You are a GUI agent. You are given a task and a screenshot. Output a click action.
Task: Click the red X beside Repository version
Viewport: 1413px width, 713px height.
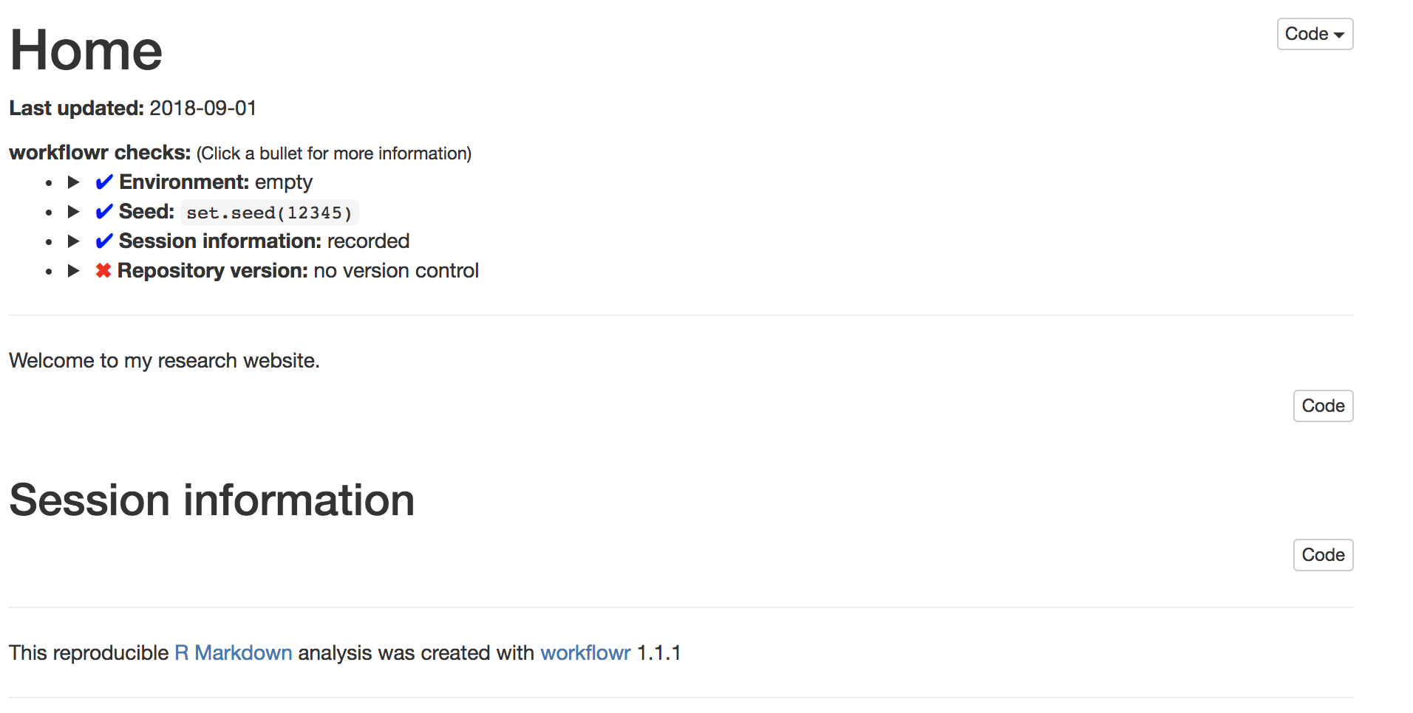[x=104, y=271]
